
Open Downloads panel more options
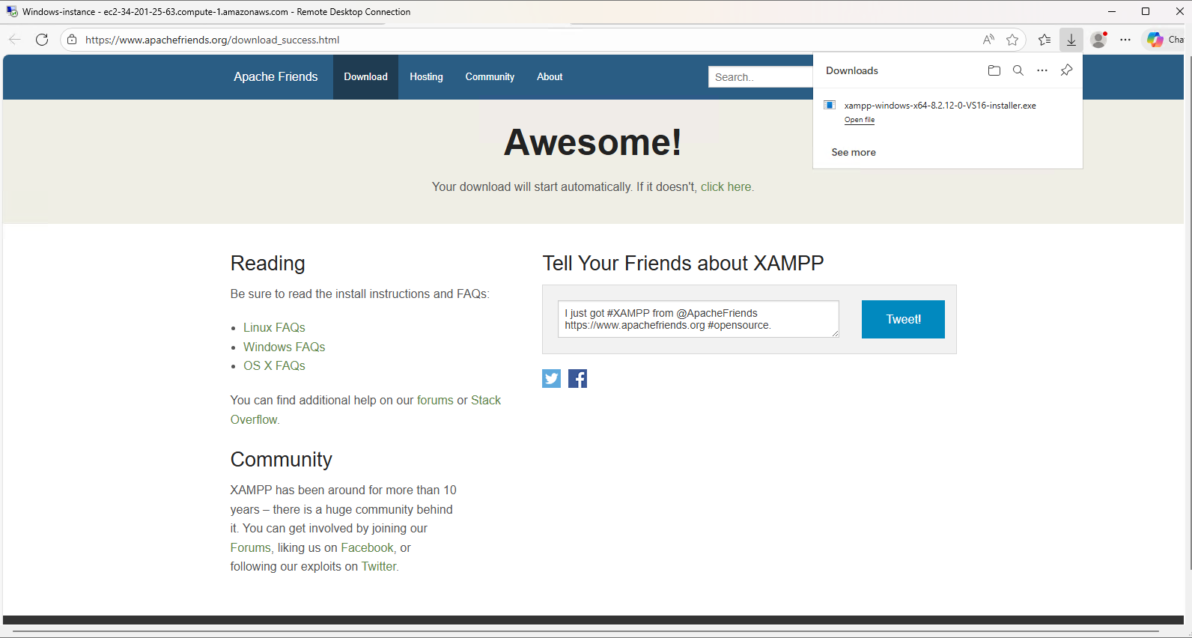pos(1042,70)
